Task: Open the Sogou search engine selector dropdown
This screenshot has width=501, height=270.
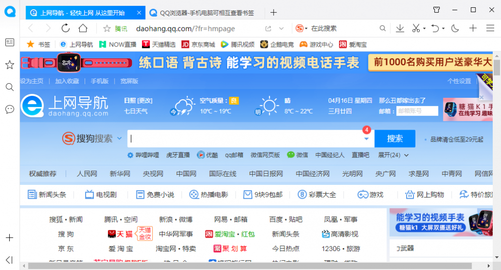Action: 119,139
